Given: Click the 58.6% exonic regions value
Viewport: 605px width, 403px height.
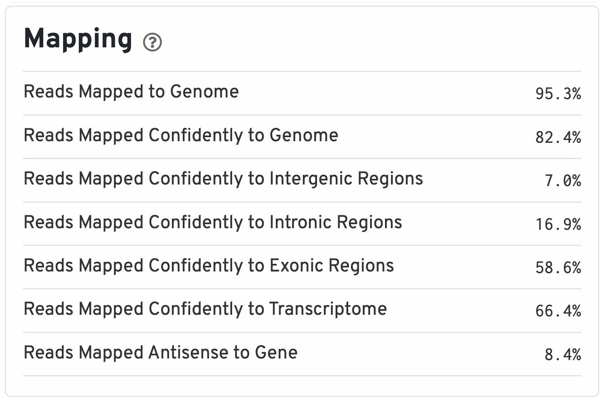Looking at the screenshot, I should tap(558, 268).
